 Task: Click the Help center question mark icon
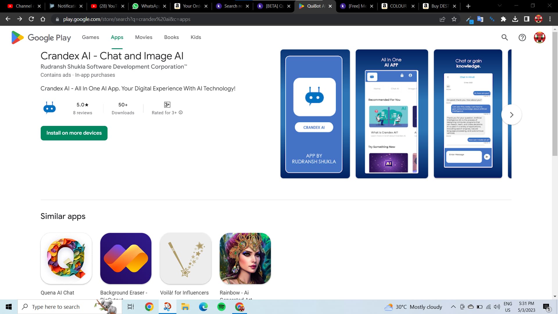pos(522,37)
